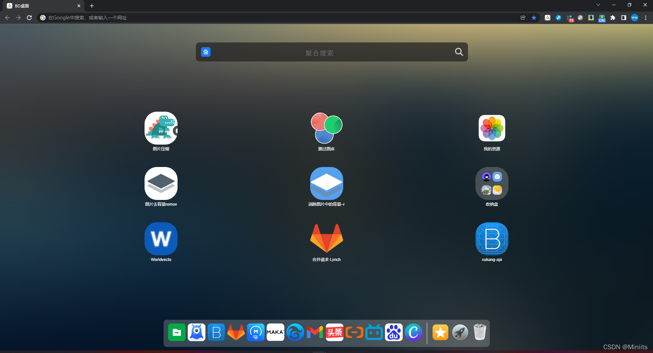Open the 合并请求-Lynch GitLab icon
This screenshot has height=353, width=653.
point(326,239)
